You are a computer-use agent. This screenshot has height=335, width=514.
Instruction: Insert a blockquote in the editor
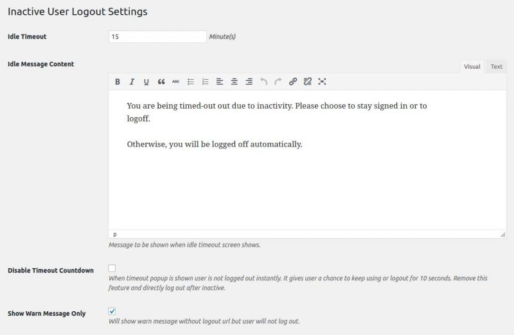[x=161, y=82]
